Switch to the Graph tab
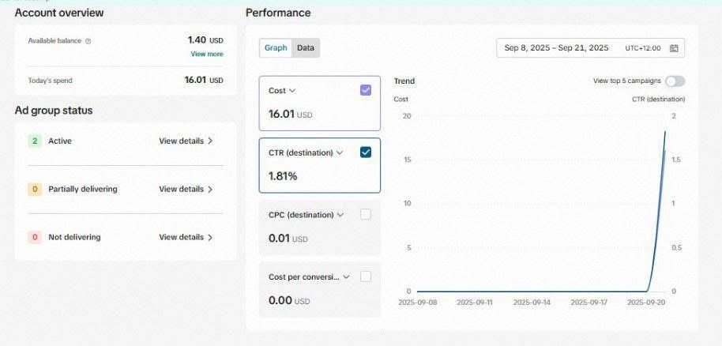 coord(276,48)
